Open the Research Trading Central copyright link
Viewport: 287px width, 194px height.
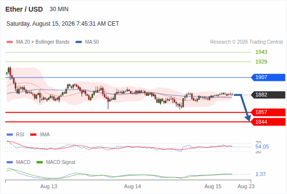[x=246, y=42]
